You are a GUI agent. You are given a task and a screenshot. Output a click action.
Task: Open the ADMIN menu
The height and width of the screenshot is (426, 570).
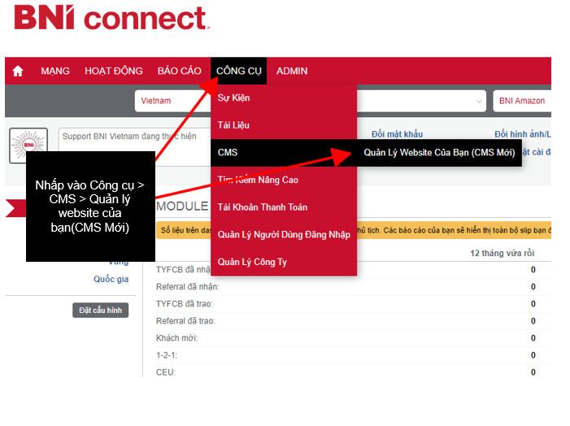[292, 71]
